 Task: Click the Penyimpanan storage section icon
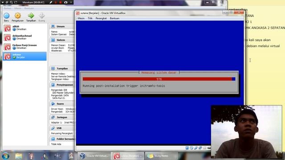click(53, 85)
